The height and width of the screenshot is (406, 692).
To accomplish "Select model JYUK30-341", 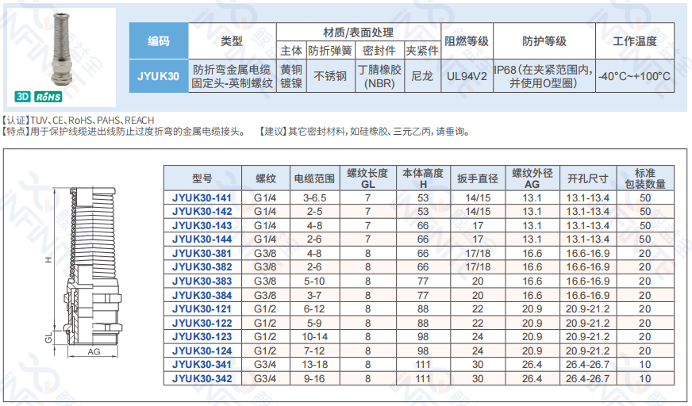I will tap(202, 364).
